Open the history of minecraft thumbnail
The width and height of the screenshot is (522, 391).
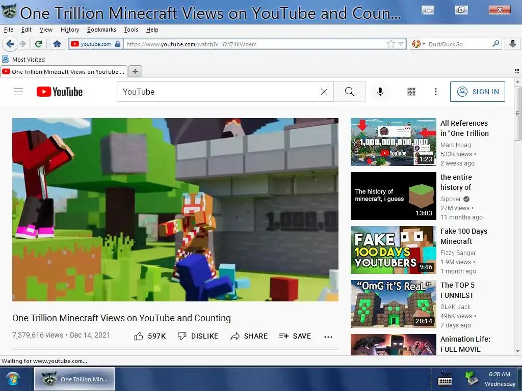coord(393,196)
